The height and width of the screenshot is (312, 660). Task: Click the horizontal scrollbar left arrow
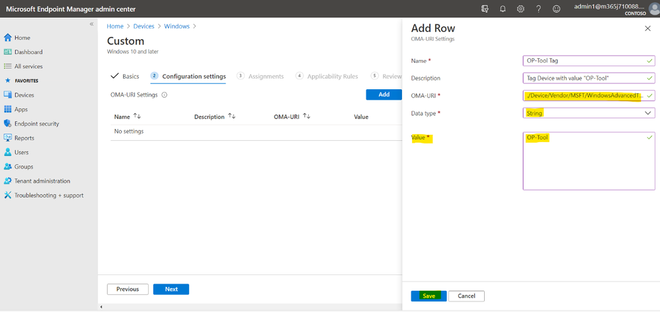tap(101, 307)
